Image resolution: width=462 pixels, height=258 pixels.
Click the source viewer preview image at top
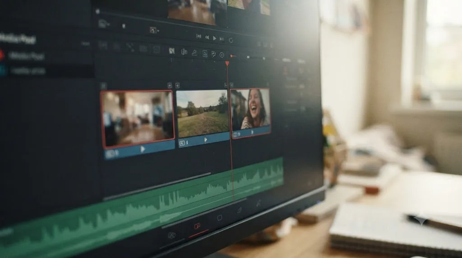coord(197,12)
